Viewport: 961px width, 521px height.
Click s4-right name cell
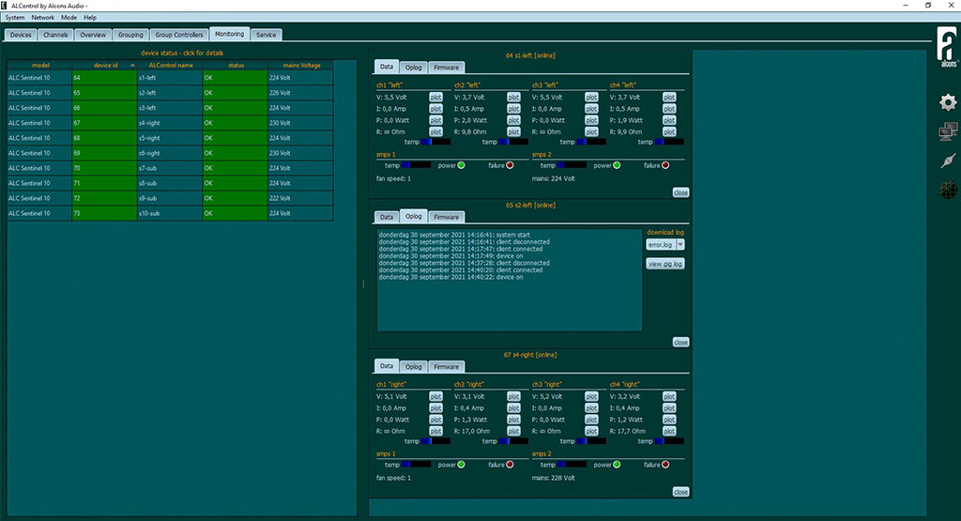[170, 123]
